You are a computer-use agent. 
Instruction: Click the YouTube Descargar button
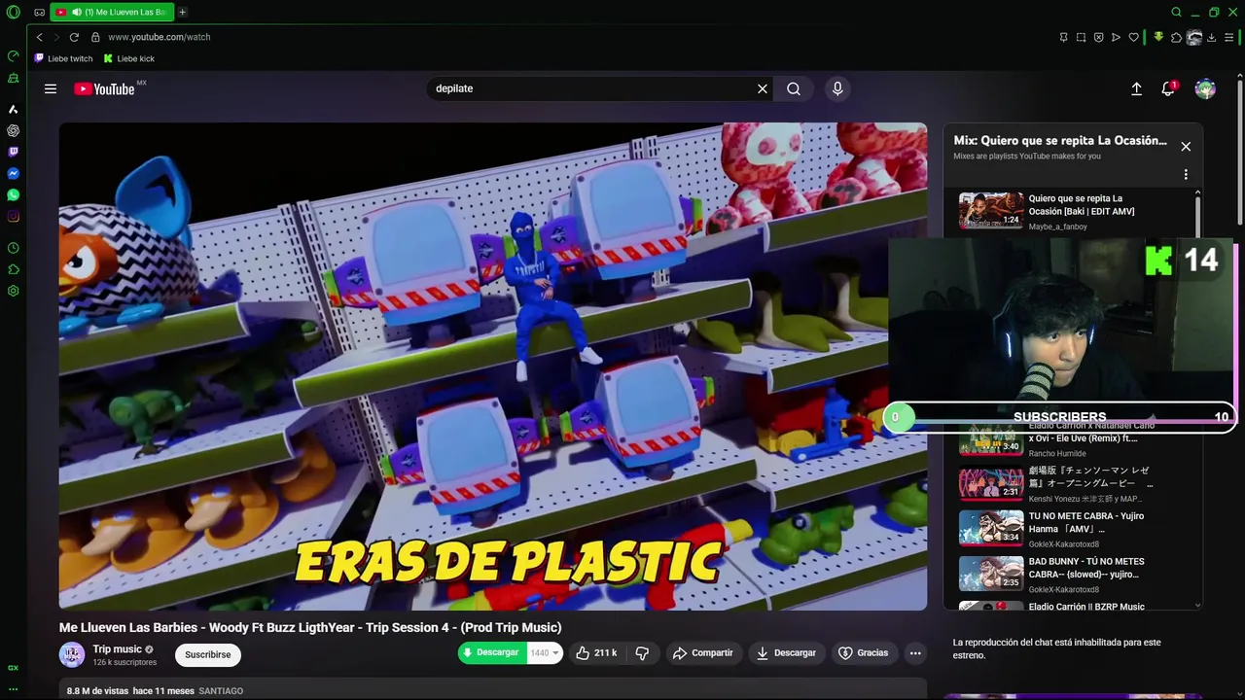[x=786, y=653]
